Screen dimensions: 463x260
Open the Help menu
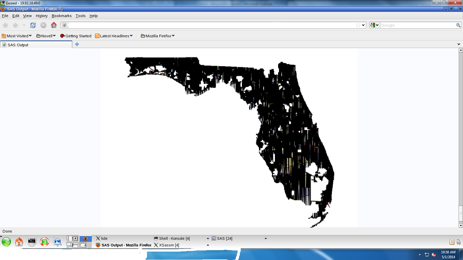[94, 16]
